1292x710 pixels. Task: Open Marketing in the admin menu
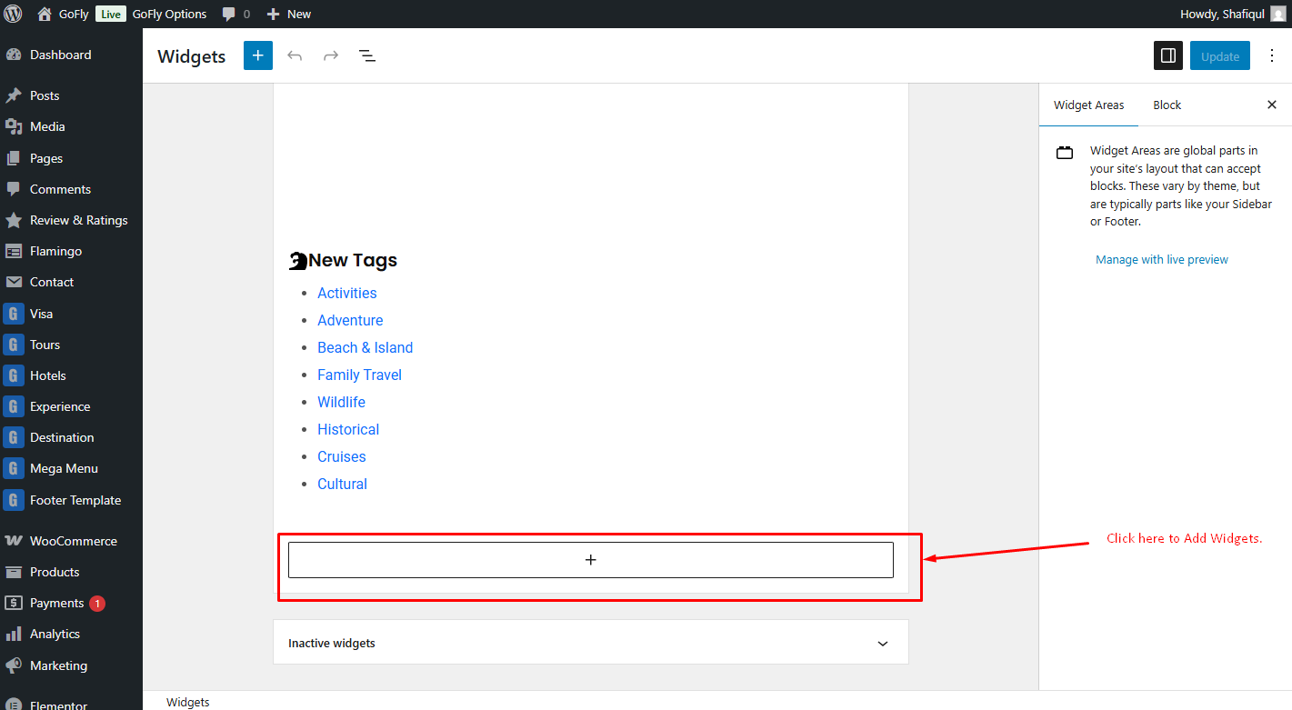(x=71, y=665)
